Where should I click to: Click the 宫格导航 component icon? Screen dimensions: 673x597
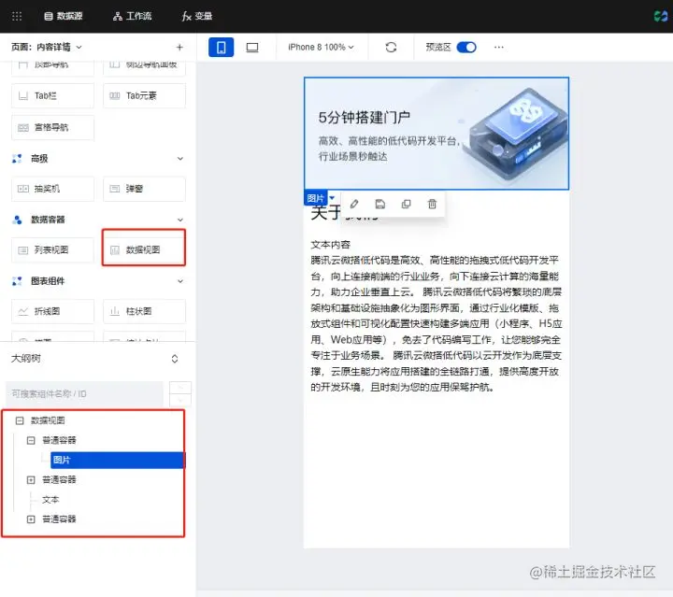point(23,127)
